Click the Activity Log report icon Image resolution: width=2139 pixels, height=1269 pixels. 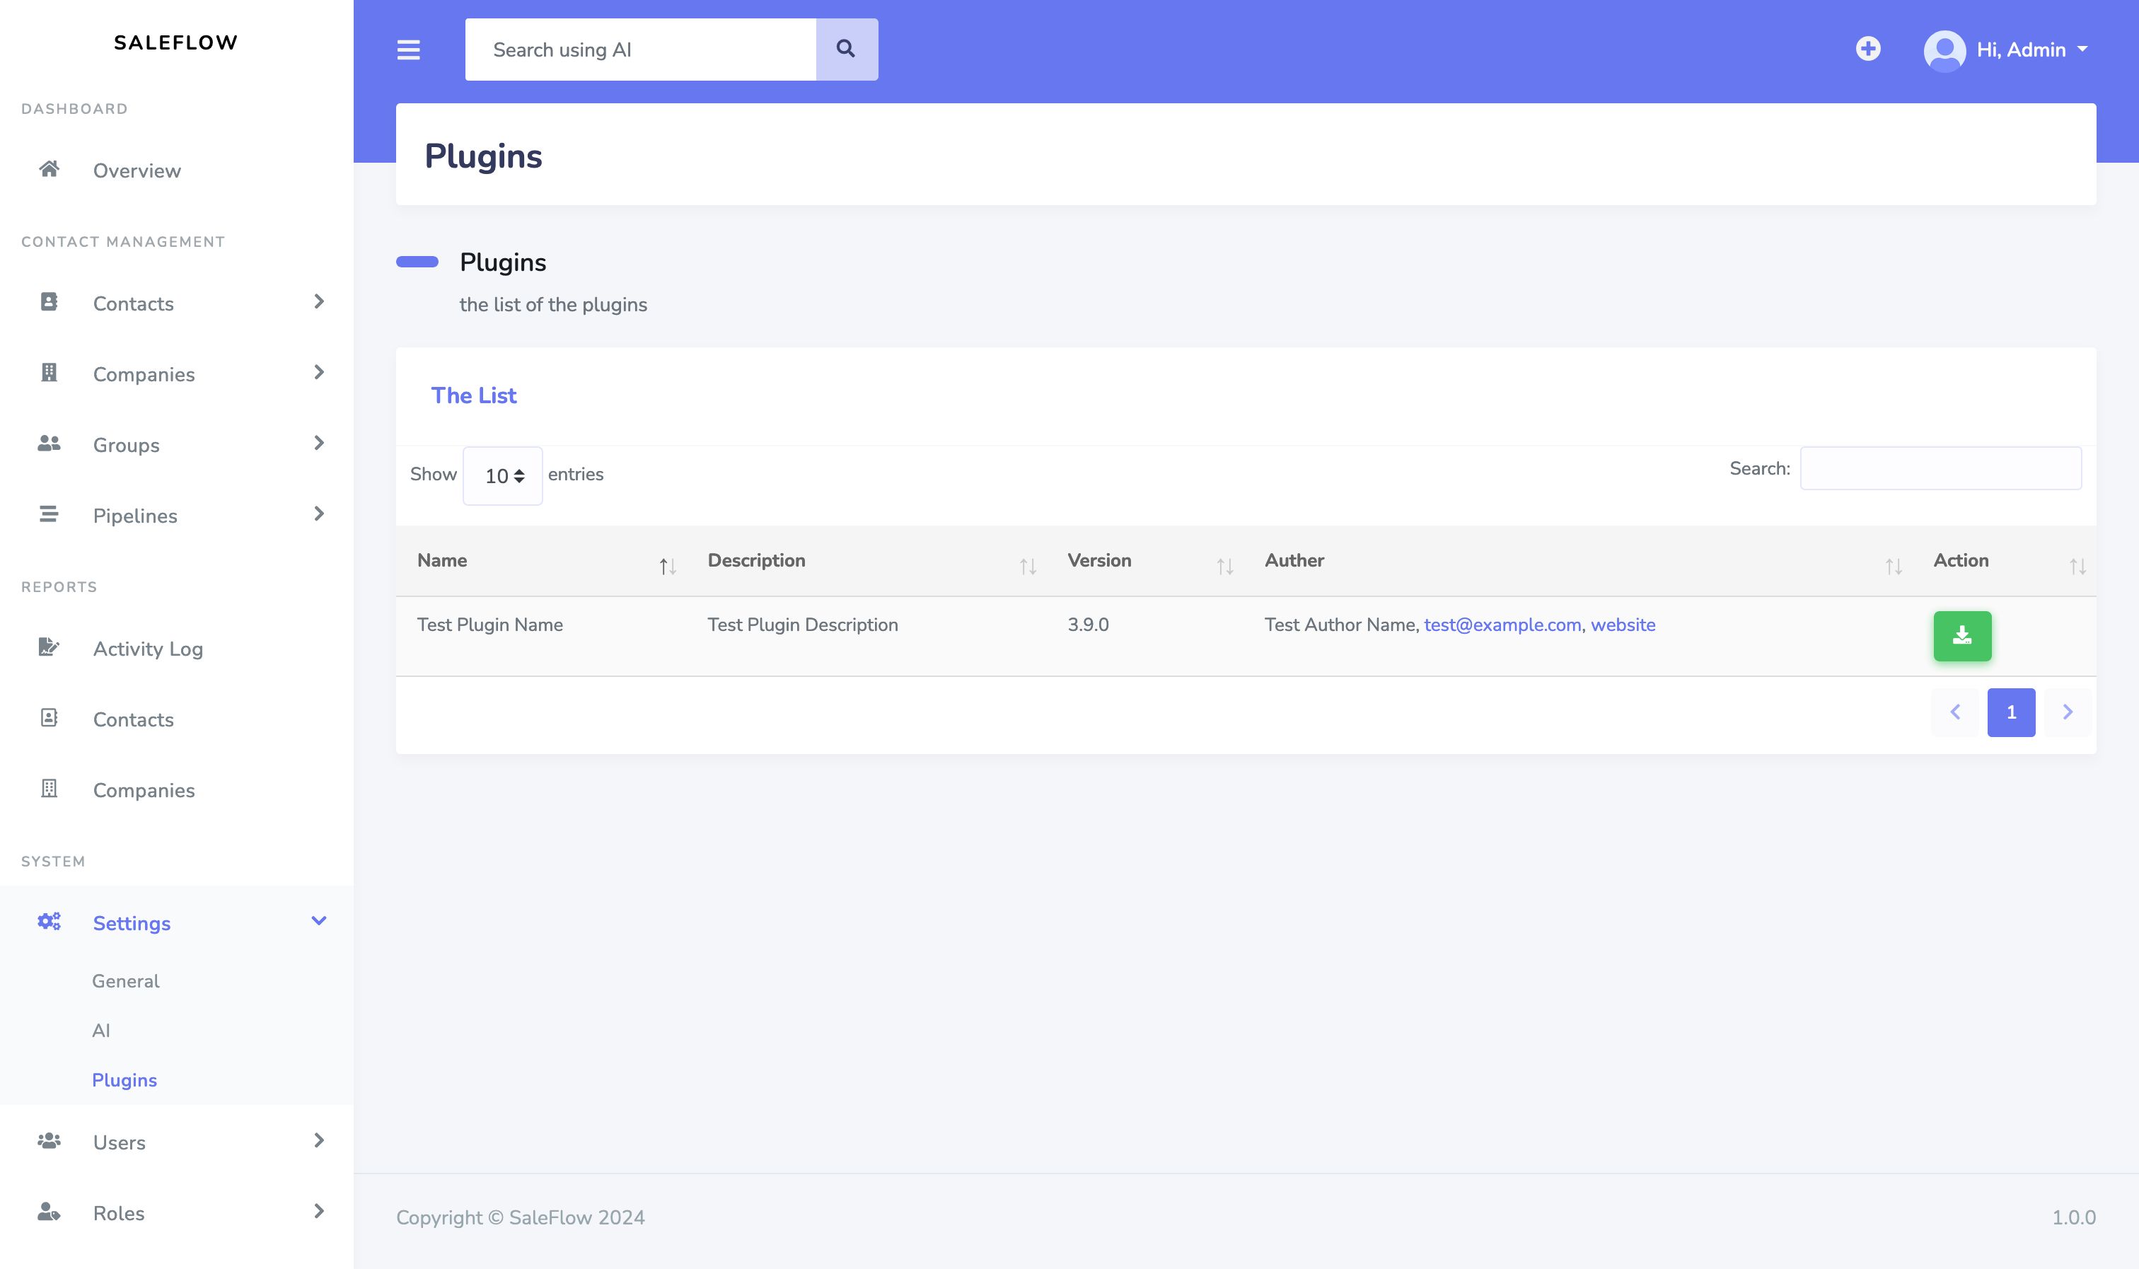click(50, 647)
